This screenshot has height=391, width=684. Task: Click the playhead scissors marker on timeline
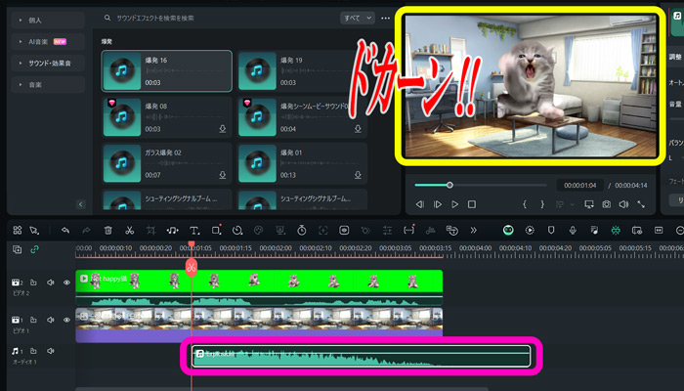pyautogui.click(x=192, y=267)
